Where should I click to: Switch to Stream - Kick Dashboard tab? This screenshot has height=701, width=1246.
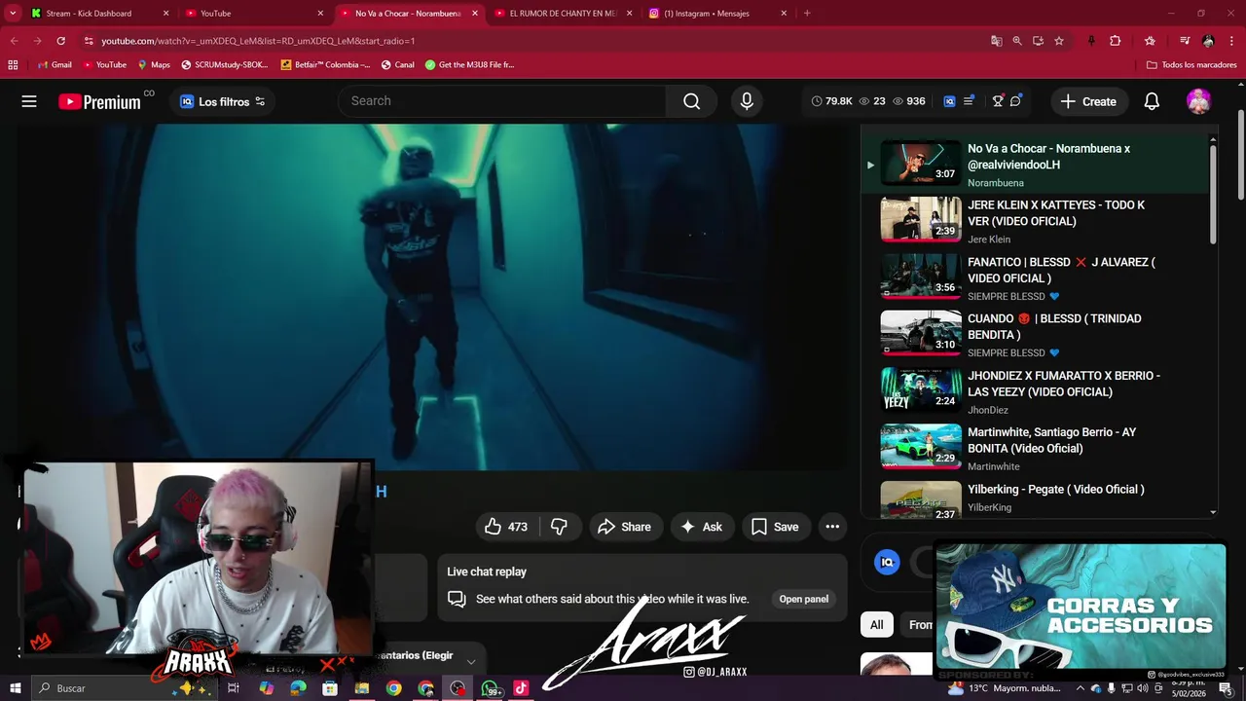tap(100, 14)
